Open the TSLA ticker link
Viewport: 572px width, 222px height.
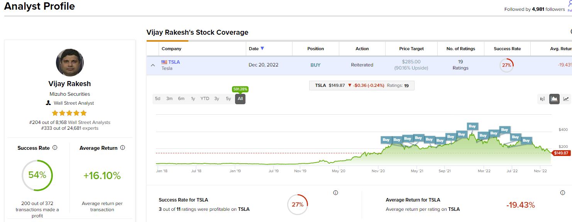pos(174,62)
